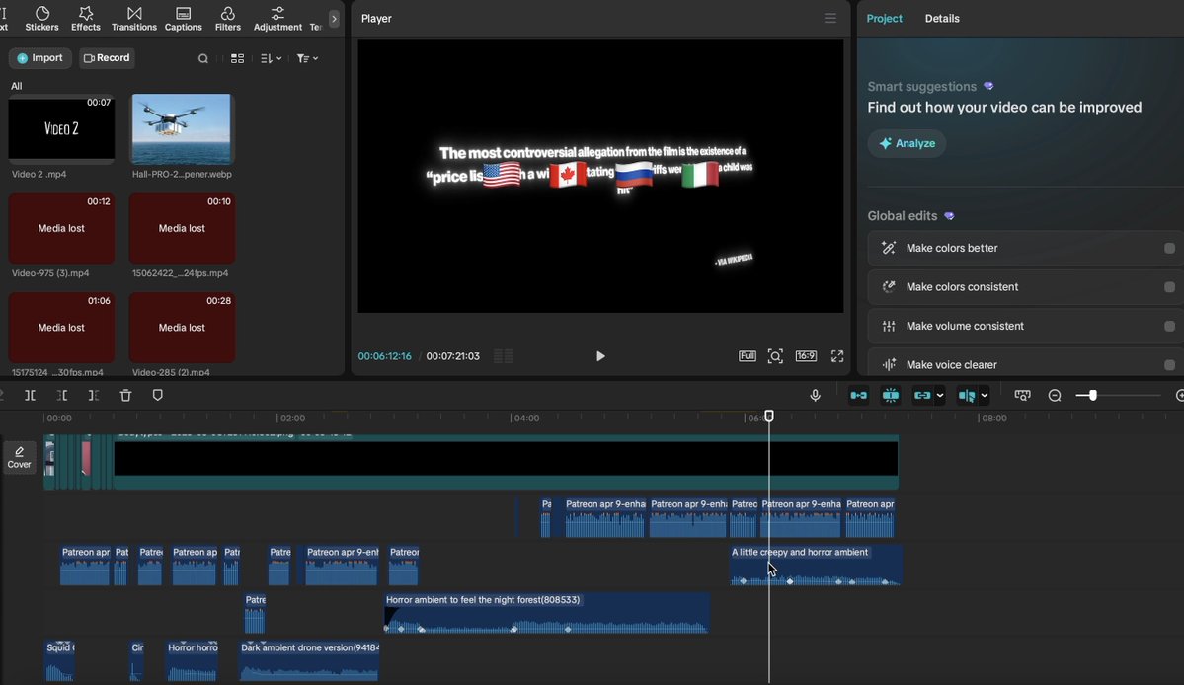The height and width of the screenshot is (685, 1184).
Task: Open the Filters panel
Action: [x=227, y=19]
